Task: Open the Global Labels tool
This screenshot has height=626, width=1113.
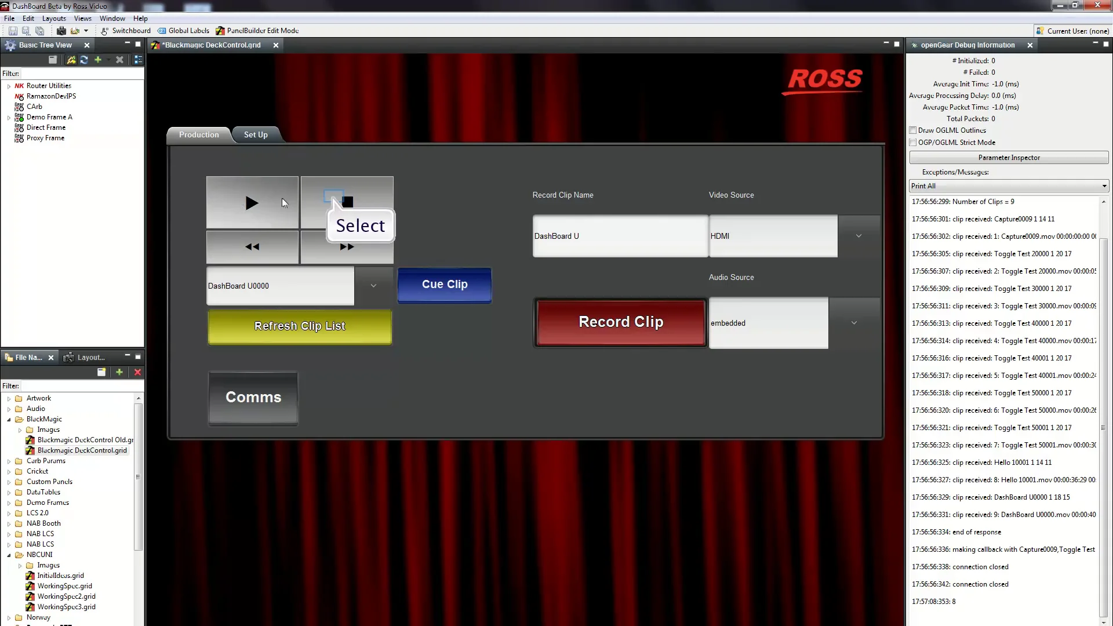Action: tap(163, 31)
